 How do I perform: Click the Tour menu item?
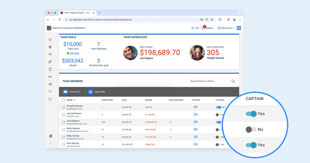pyautogui.click(x=195, y=28)
